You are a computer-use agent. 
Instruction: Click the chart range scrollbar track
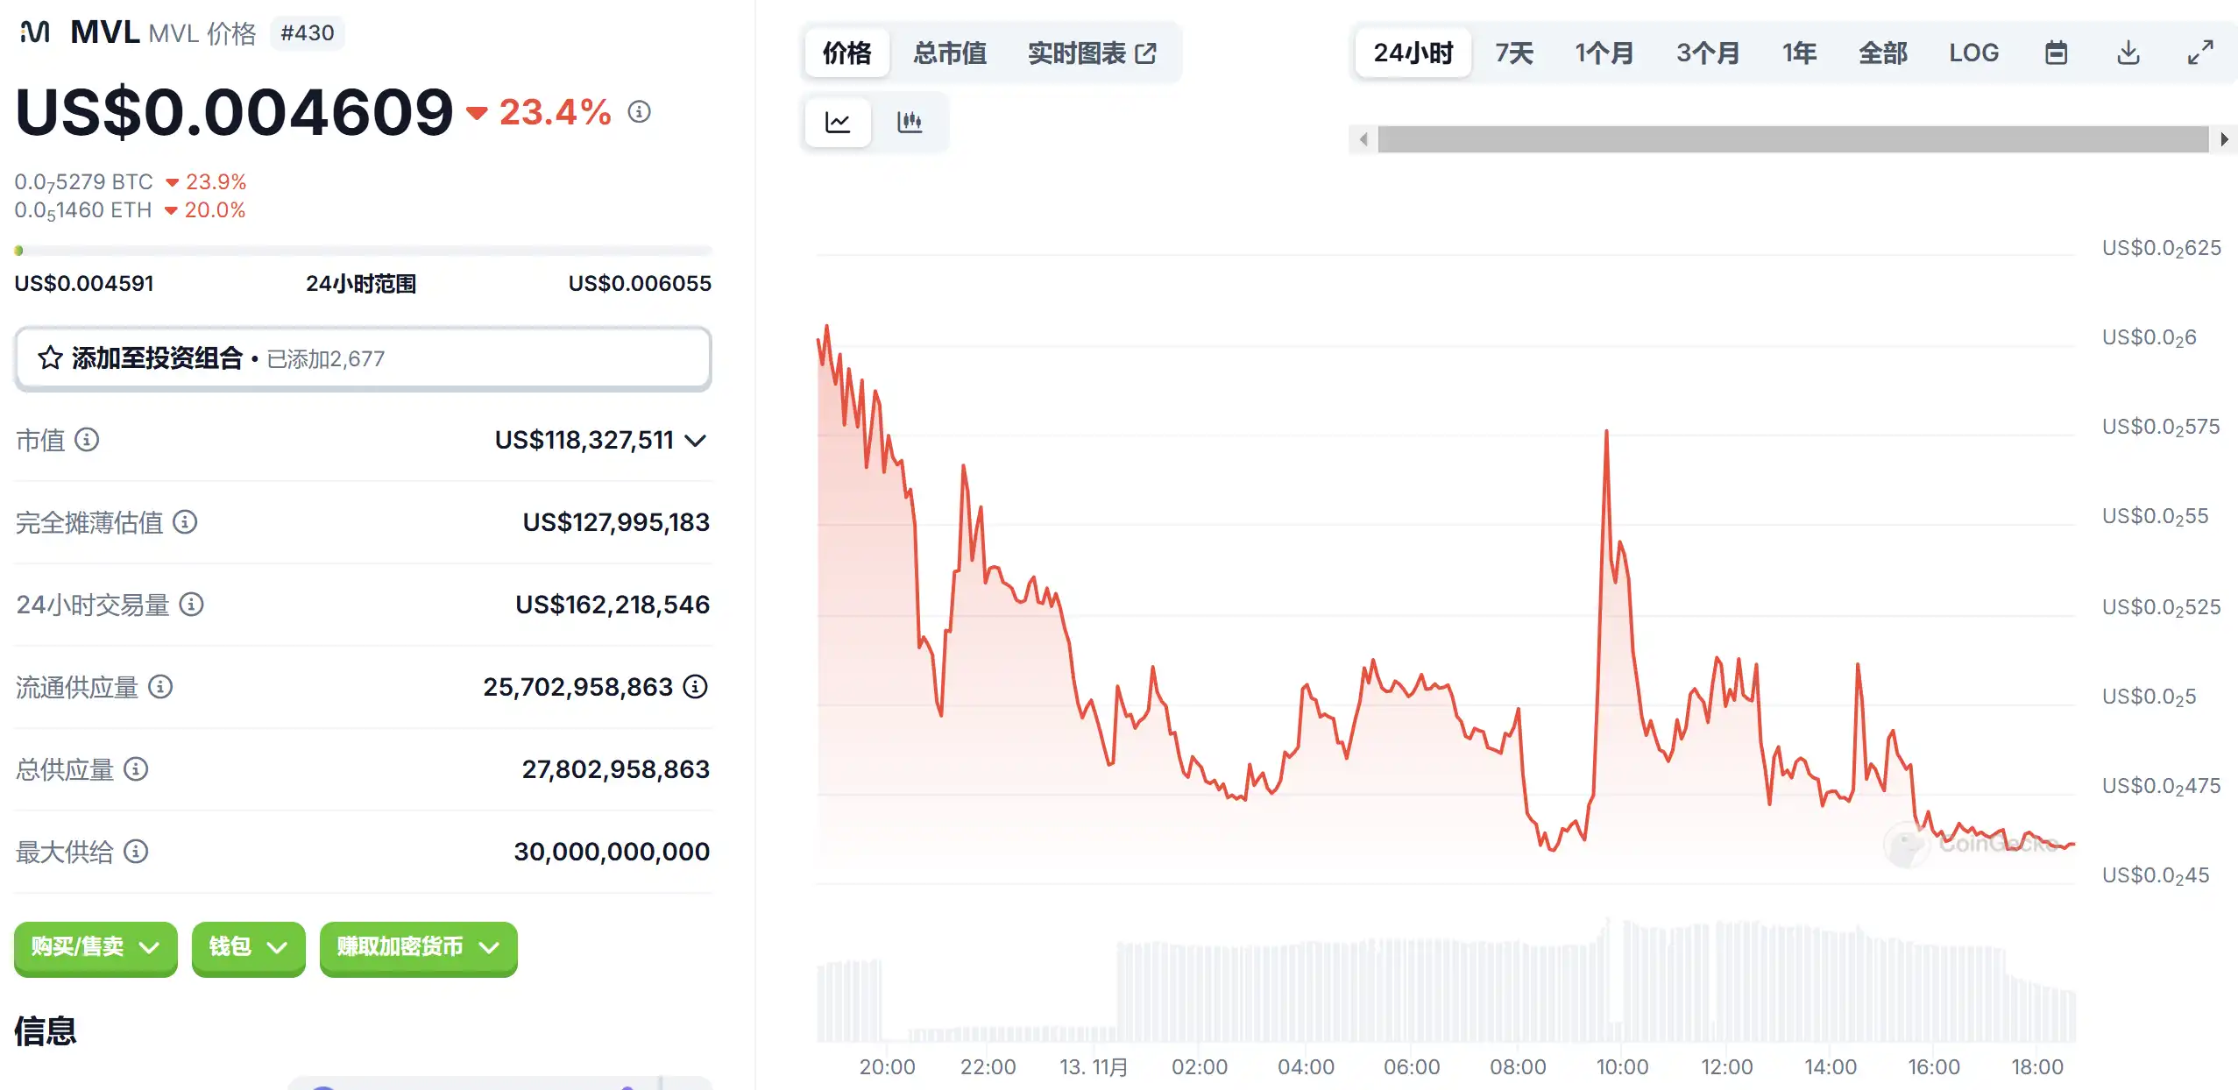1792,139
